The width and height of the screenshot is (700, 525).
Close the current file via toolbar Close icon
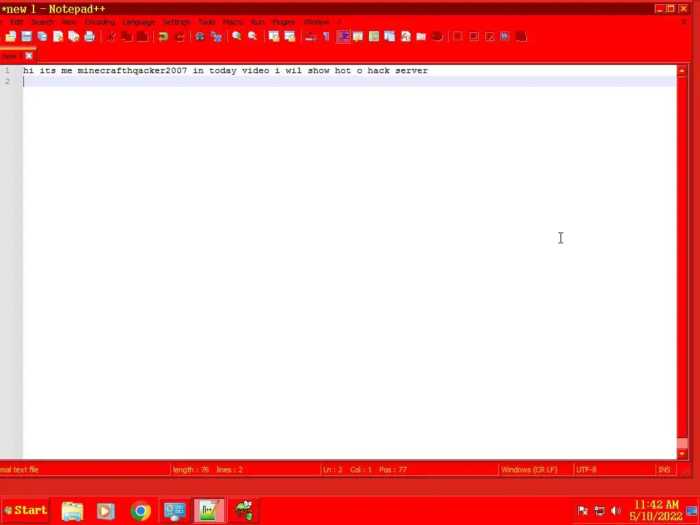click(58, 37)
